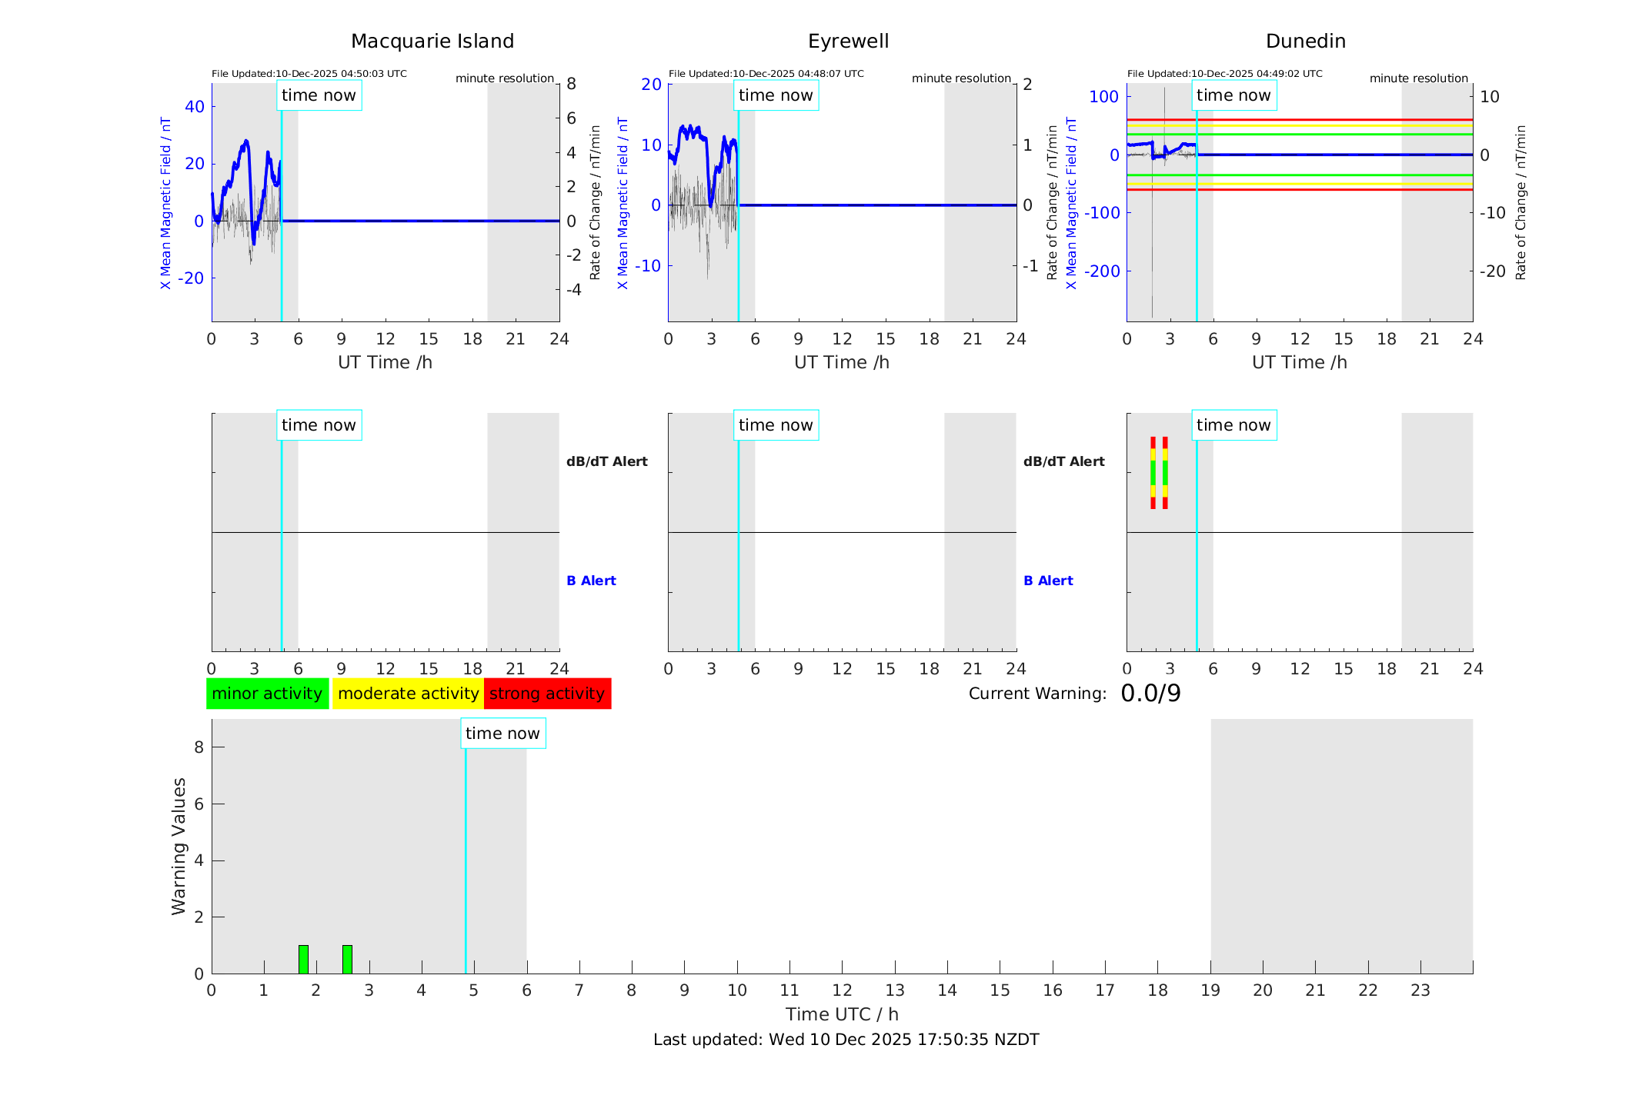Click the Last updated timestamp text
1629x1105 pixels.
[x=846, y=1040]
